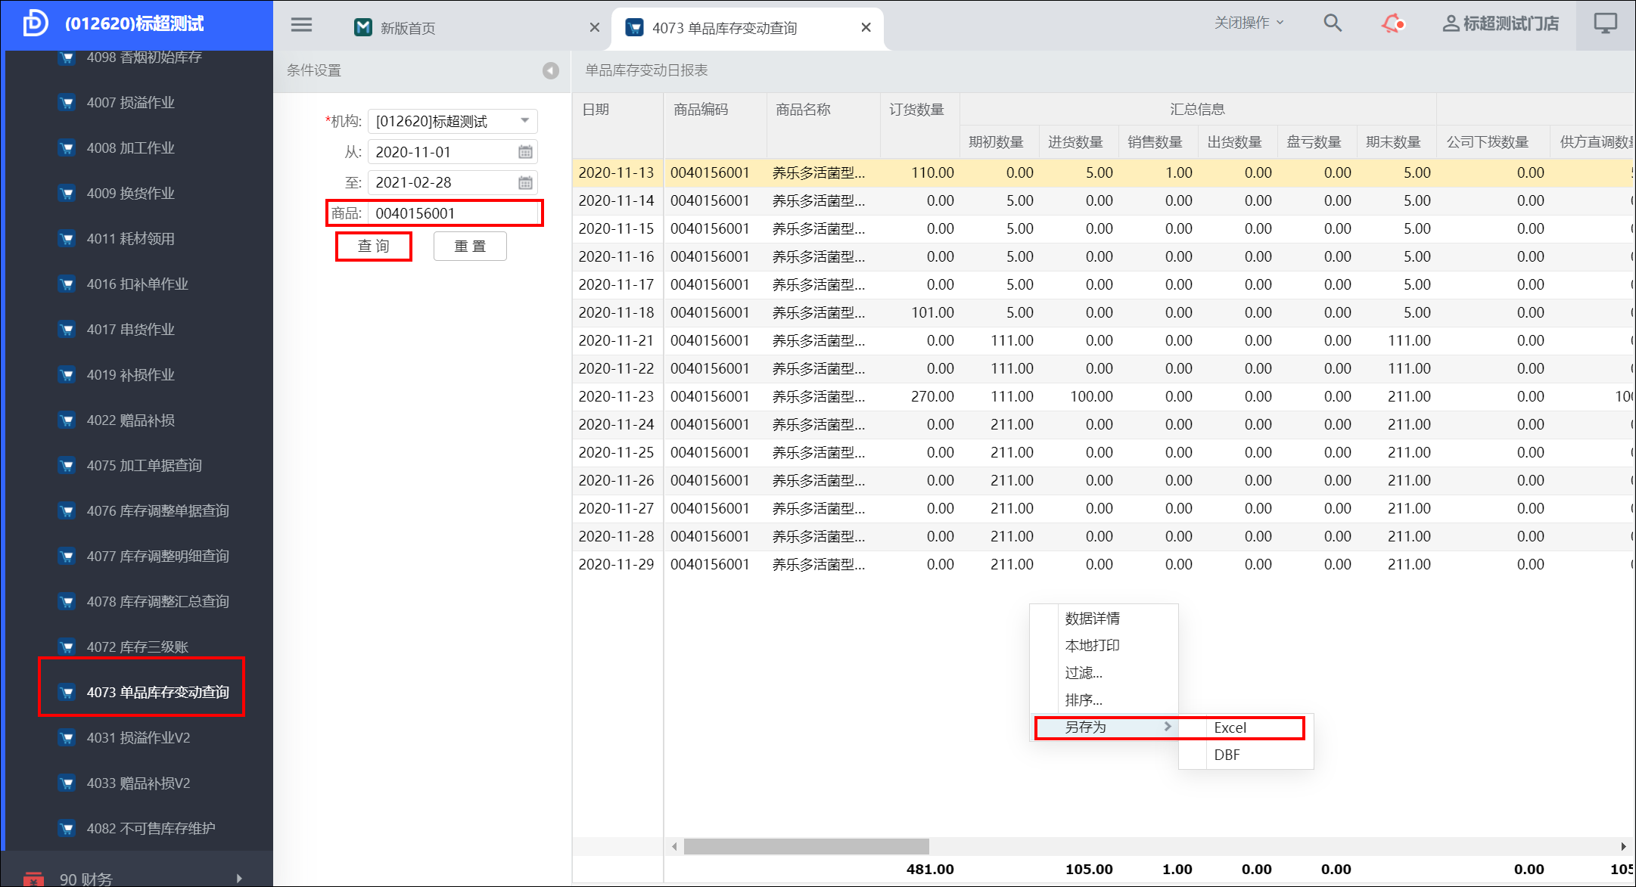The image size is (1636, 887).
Task: Click the 公司下拨数量 column header
Action: click(x=1492, y=142)
